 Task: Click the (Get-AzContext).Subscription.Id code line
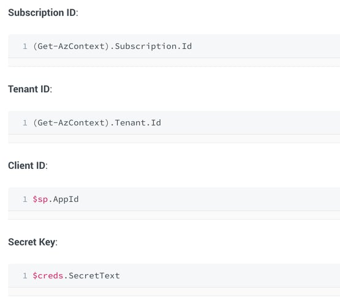point(112,46)
